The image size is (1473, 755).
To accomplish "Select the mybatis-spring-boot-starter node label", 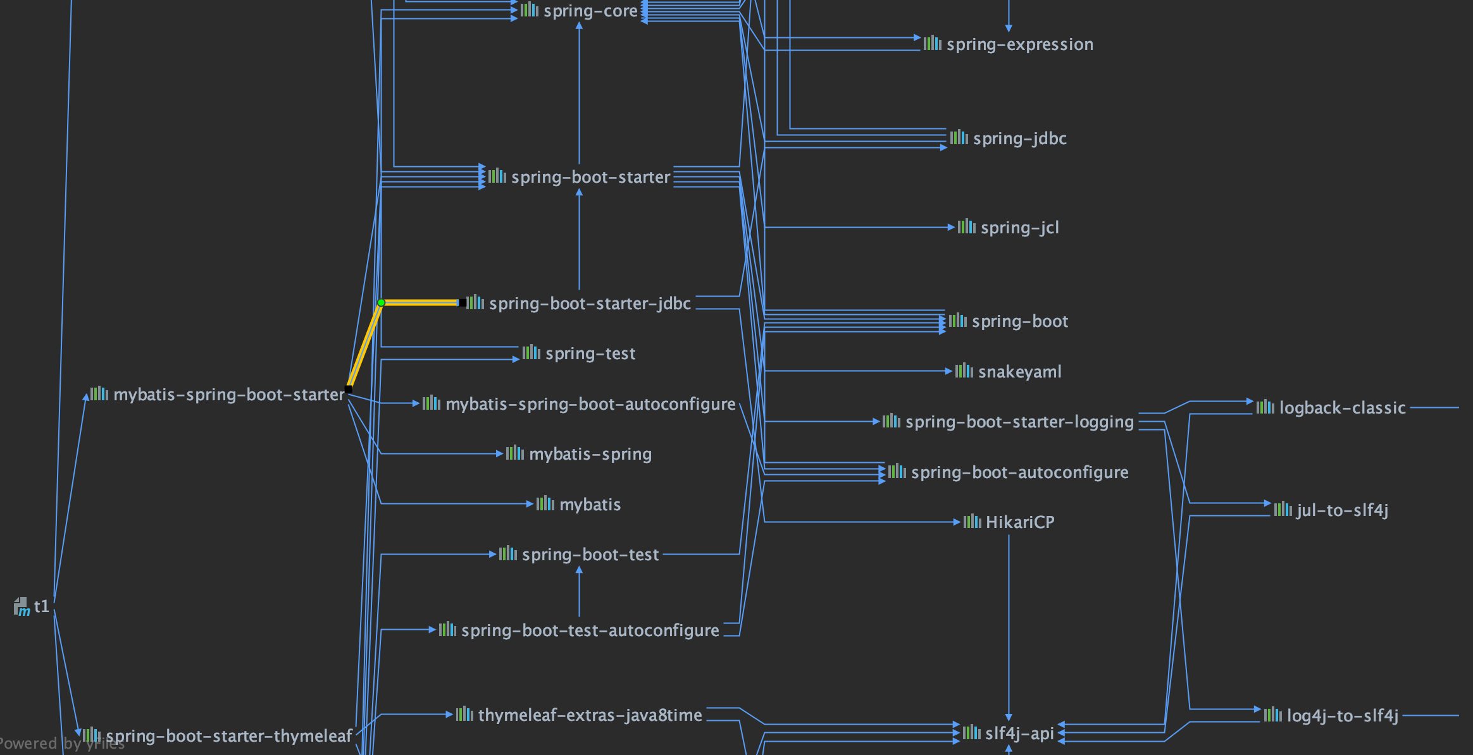I will point(229,395).
